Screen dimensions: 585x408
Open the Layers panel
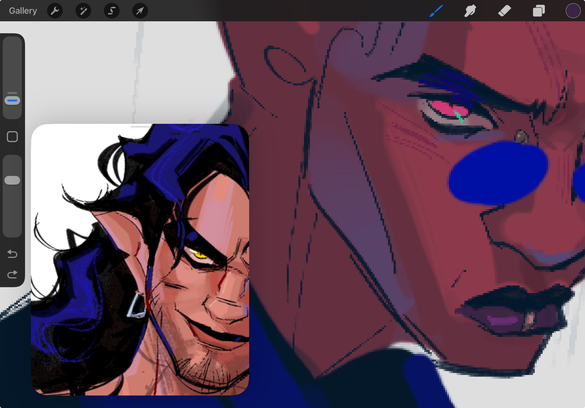539,11
